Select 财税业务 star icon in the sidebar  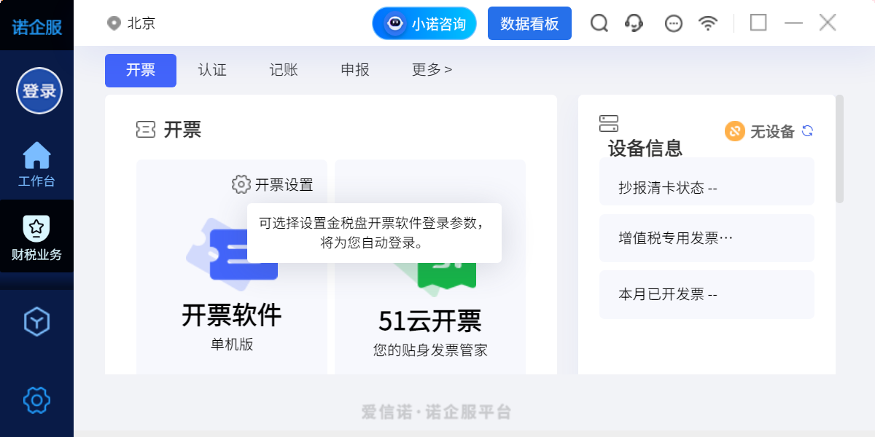click(36, 232)
